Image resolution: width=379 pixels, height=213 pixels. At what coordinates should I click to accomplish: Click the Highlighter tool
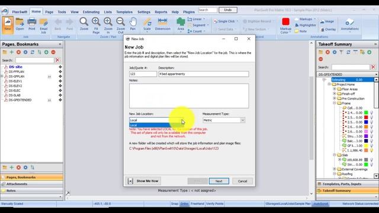coord(306,25)
